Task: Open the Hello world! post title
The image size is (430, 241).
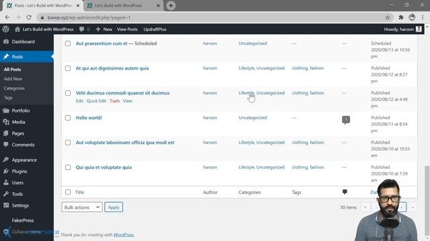Action: coord(89,118)
